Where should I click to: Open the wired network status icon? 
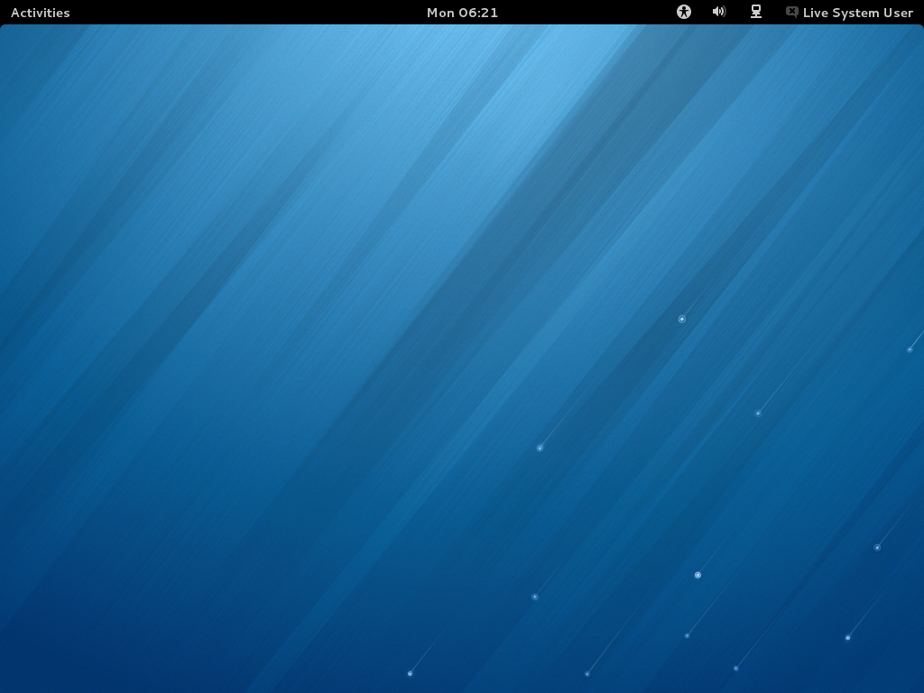[x=756, y=12]
